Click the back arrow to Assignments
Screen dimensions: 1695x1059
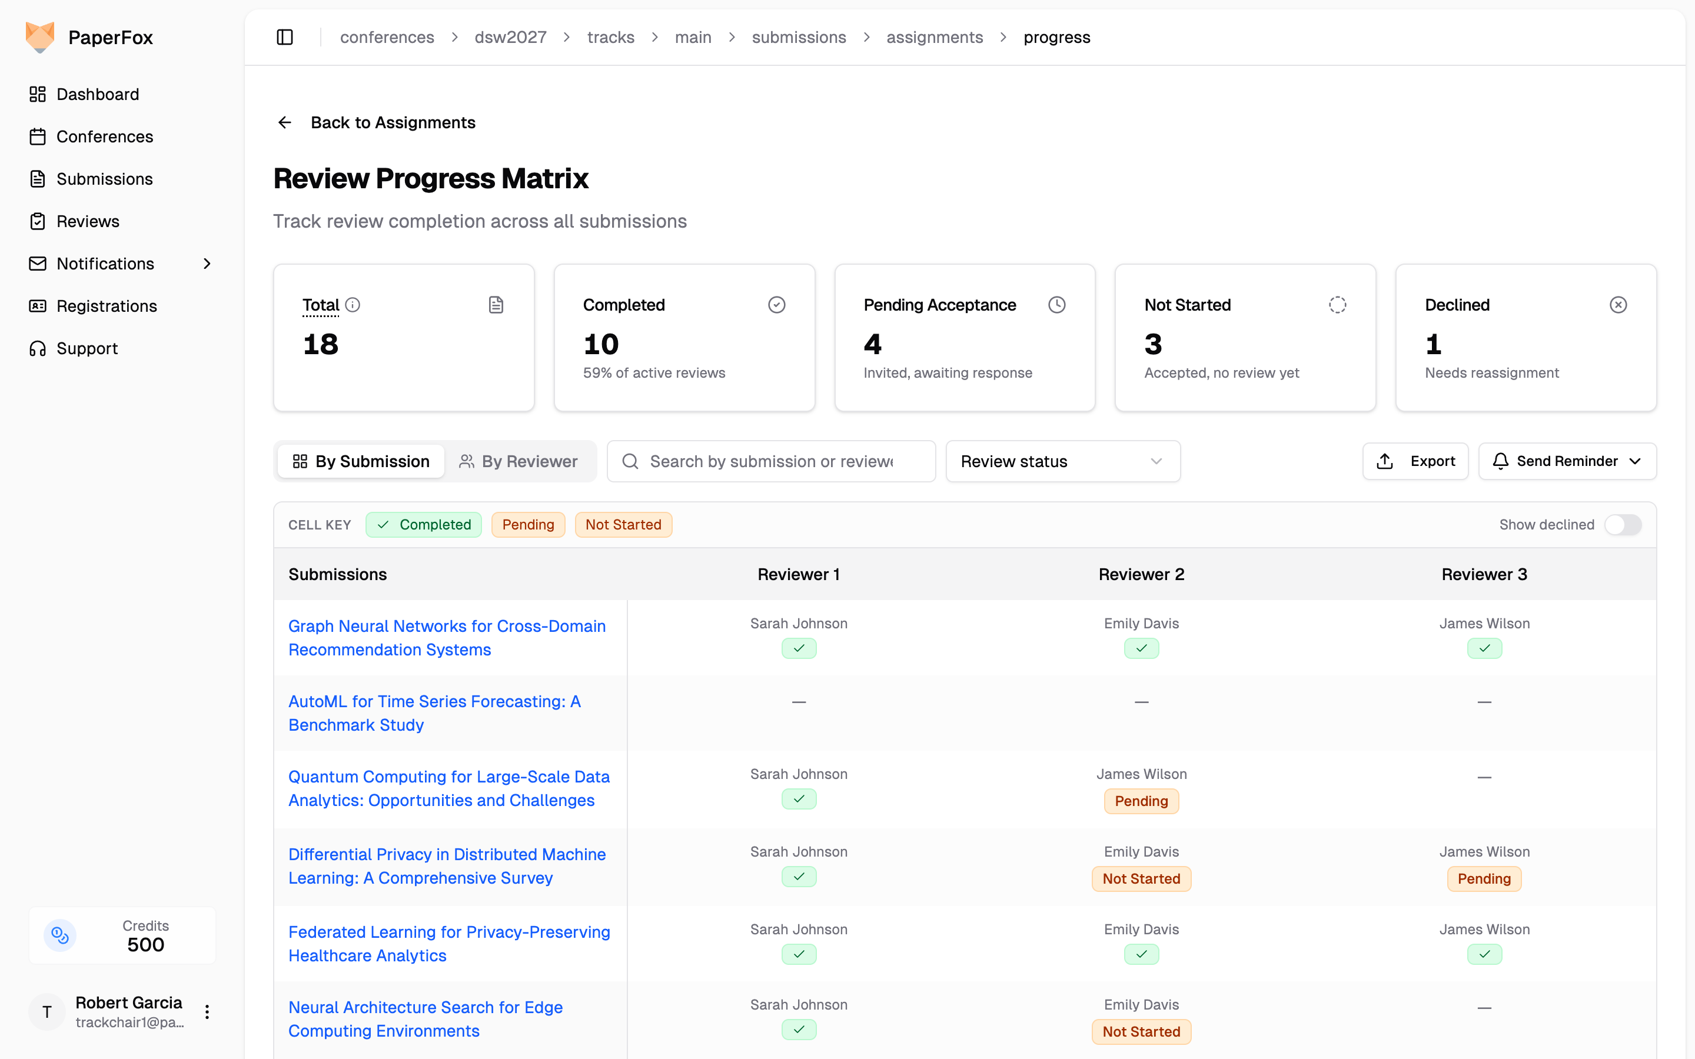coord(284,122)
